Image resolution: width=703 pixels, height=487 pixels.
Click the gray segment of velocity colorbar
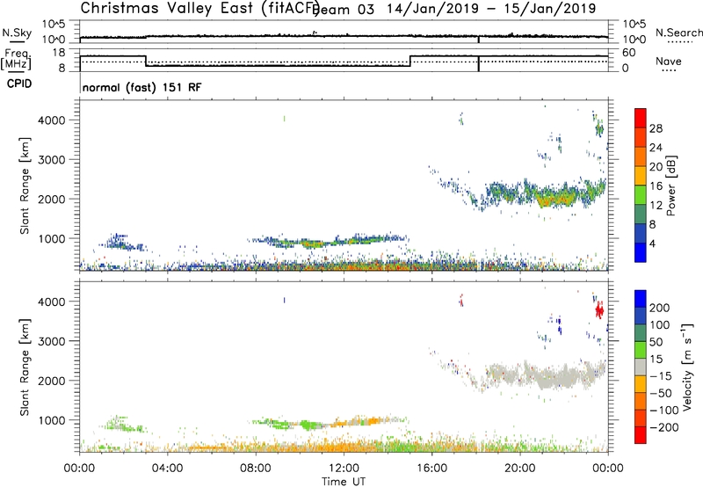(641, 367)
